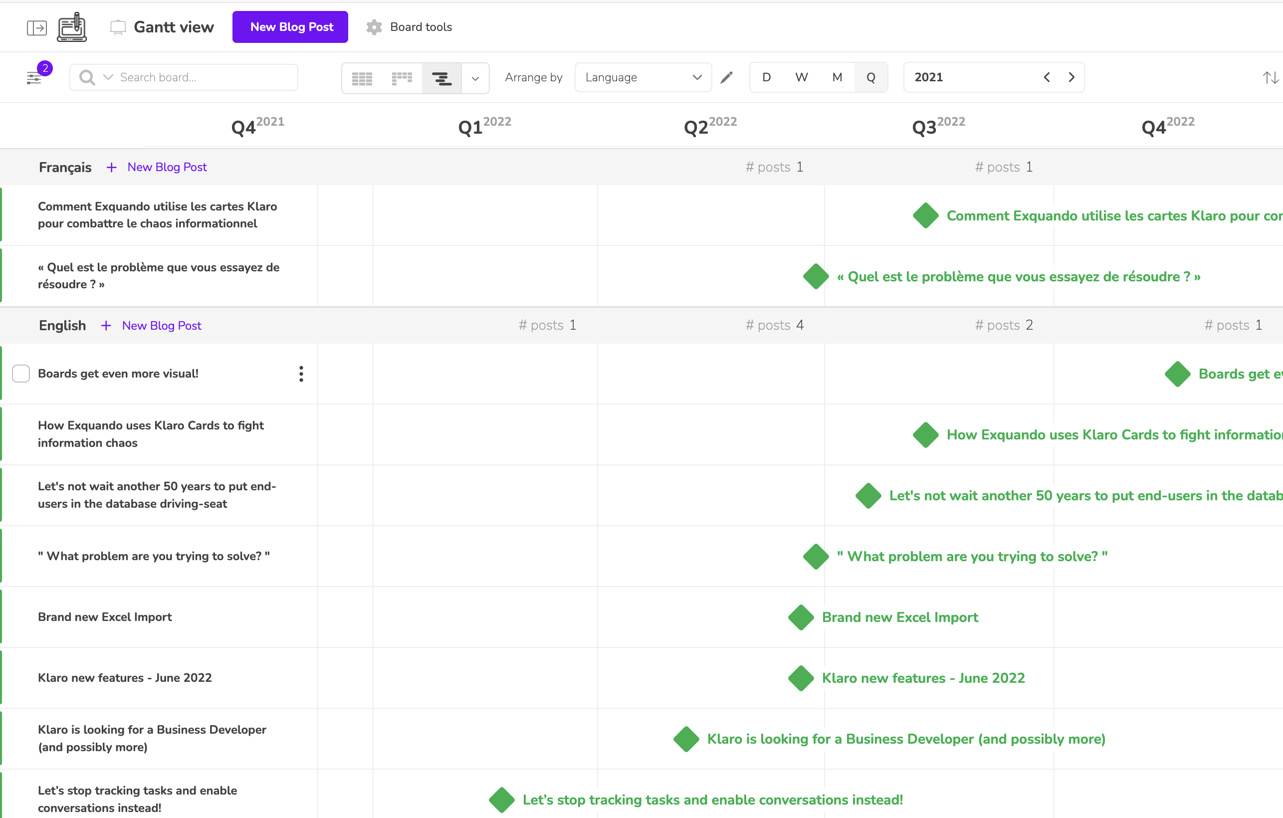Tick the checkbox for Boards get even more visual
Screen dimensions: 1283x818
click(x=21, y=374)
